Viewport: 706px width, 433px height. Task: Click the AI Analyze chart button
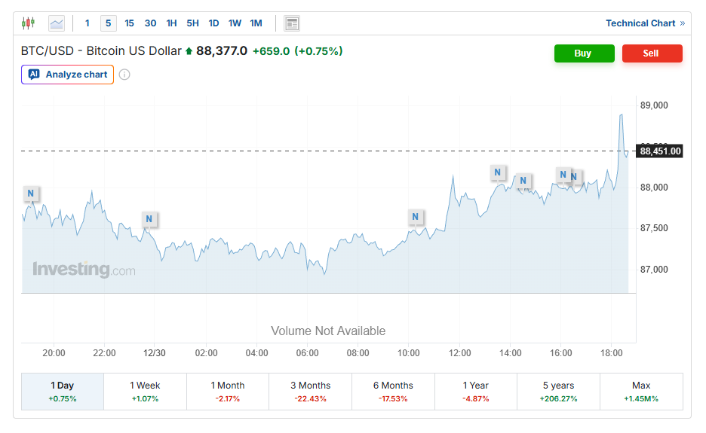68,75
